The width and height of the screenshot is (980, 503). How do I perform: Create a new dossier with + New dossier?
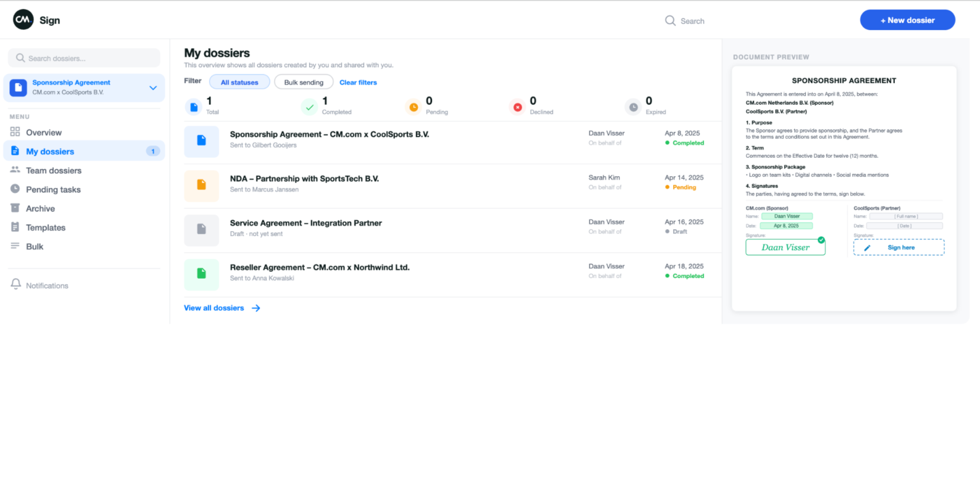click(907, 20)
